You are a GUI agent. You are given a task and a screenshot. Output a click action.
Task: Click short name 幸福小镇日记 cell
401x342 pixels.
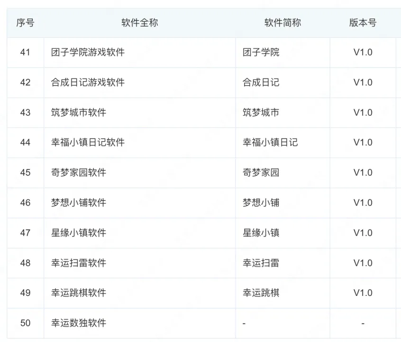(270, 142)
